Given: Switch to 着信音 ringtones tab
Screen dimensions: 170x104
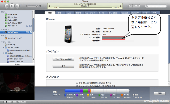Looking at the screenshot, I should [x=79, y=13].
